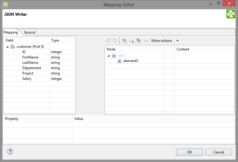
Task: Click the undo arrow in the toolbar
Action: (108, 41)
